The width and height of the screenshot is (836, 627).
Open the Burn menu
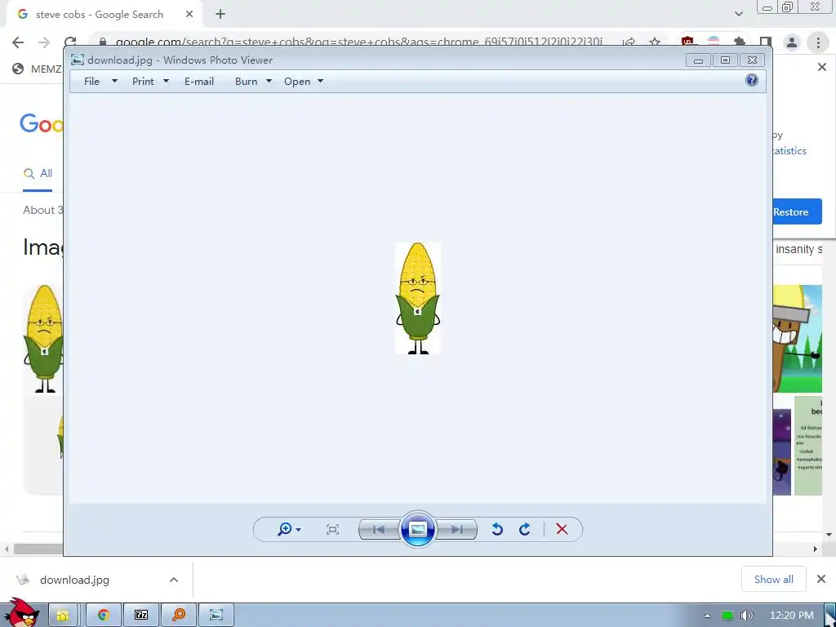click(246, 81)
